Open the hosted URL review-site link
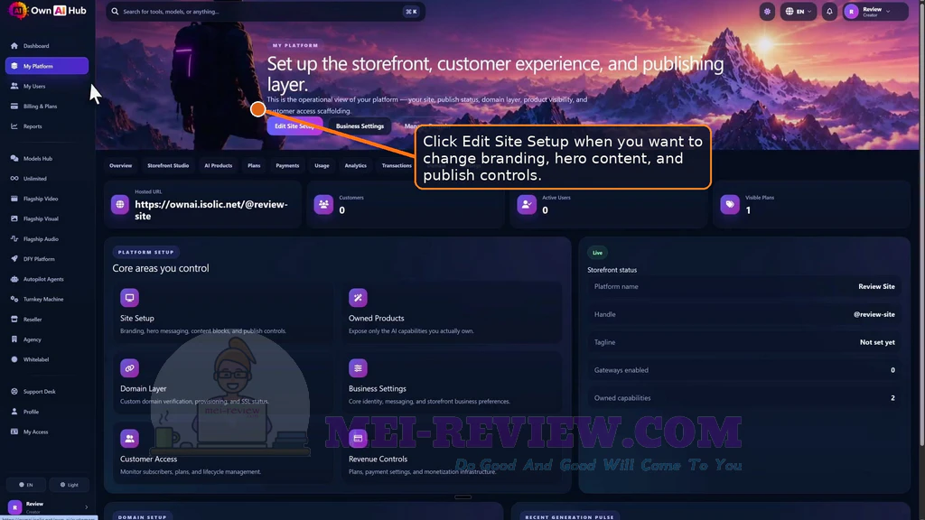 tap(211, 209)
